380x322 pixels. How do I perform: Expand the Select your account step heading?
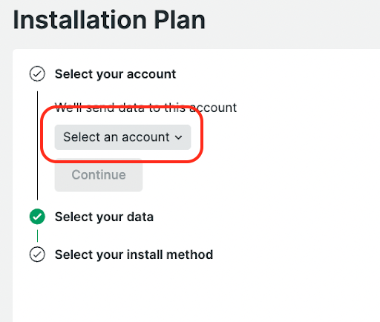click(115, 74)
